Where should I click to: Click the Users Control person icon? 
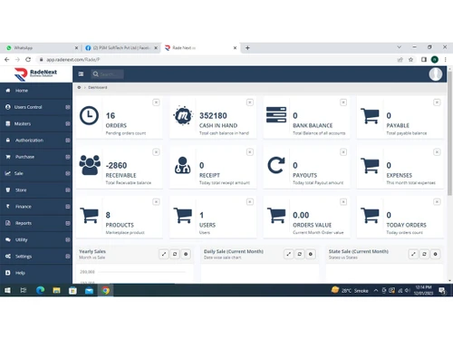8,107
